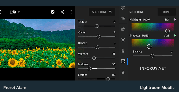Click the Balance value 0
The image size is (179, 92).
pyautogui.click(x=172, y=52)
